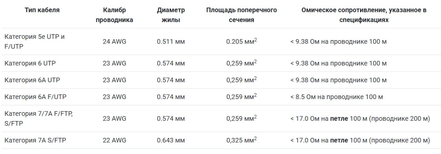
Task: Select the 'Категория 6A UTP' row label
Action: tap(32, 80)
